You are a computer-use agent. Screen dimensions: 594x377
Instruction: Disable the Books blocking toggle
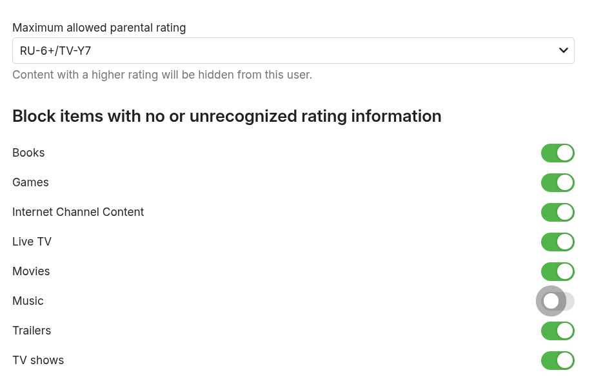click(x=557, y=153)
